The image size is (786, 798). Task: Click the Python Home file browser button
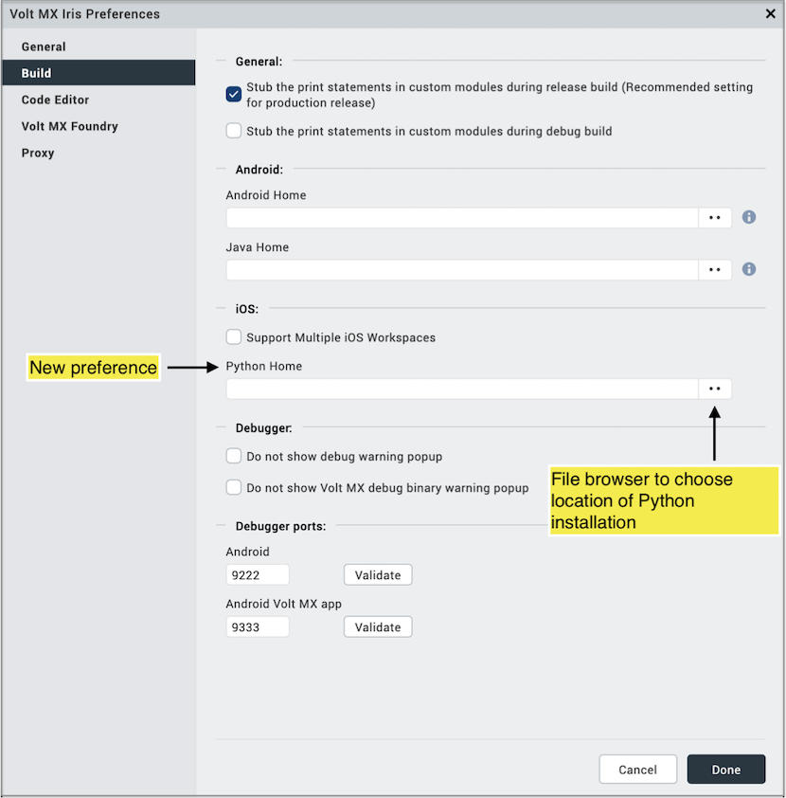(x=715, y=389)
